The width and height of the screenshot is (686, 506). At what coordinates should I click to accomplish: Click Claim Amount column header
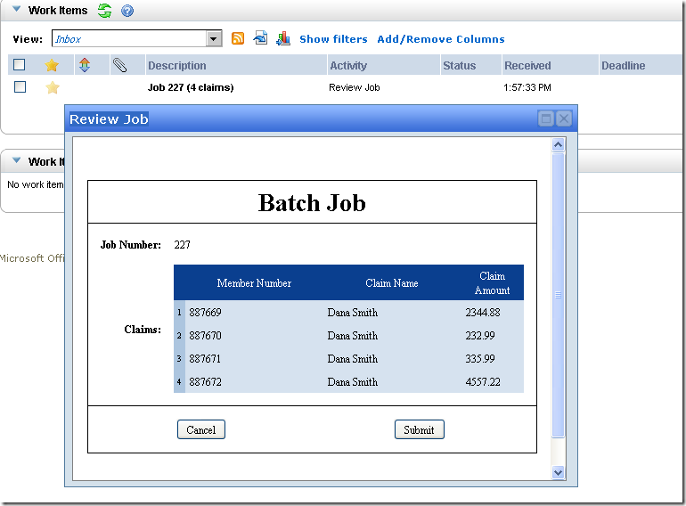pos(492,283)
